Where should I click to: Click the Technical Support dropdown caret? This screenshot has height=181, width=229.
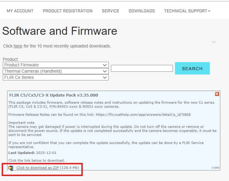point(209,11)
